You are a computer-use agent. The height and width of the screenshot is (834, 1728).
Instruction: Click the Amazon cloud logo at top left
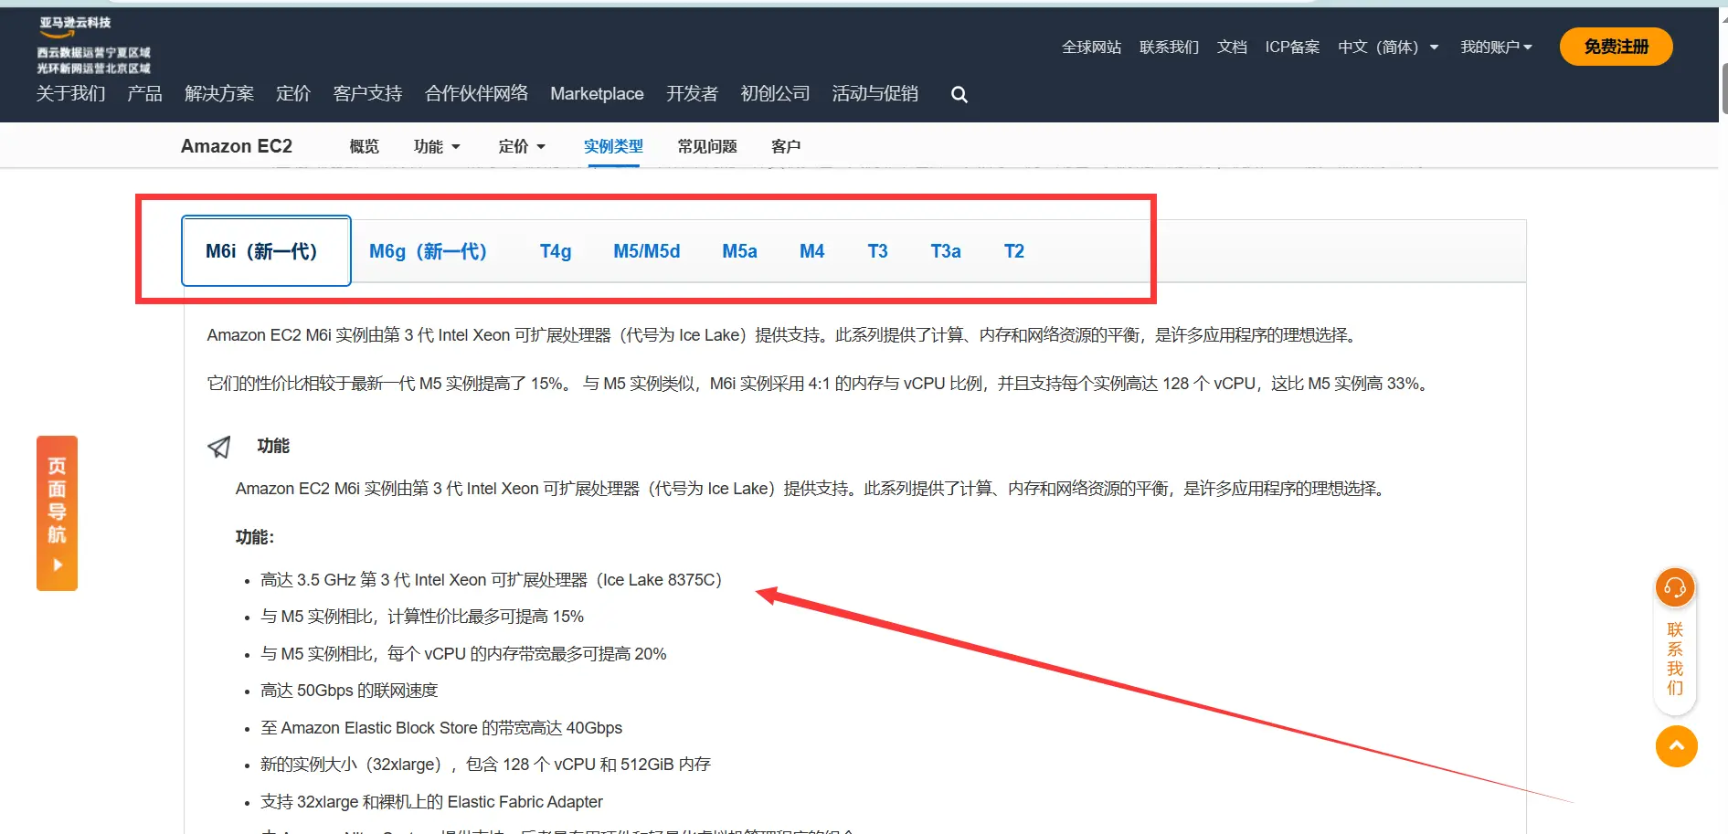coord(93,44)
